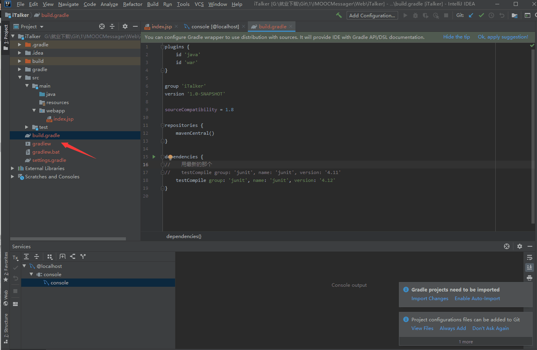Expand the .gradle folder
Image resolution: width=537 pixels, height=350 pixels.
[20, 44]
